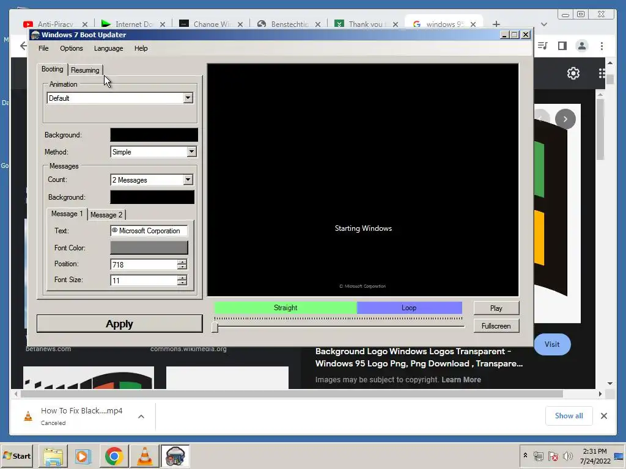Click the animation frame slider thumb
Viewport: 626px width, 469px height.
[215, 327]
